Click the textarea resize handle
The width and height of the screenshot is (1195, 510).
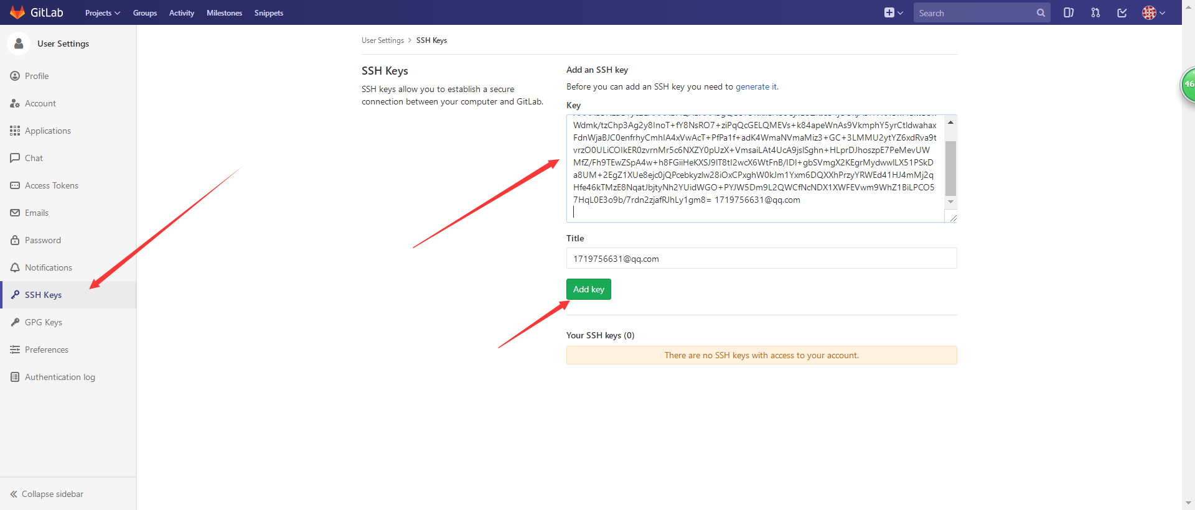pyautogui.click(x=952, y=218)
